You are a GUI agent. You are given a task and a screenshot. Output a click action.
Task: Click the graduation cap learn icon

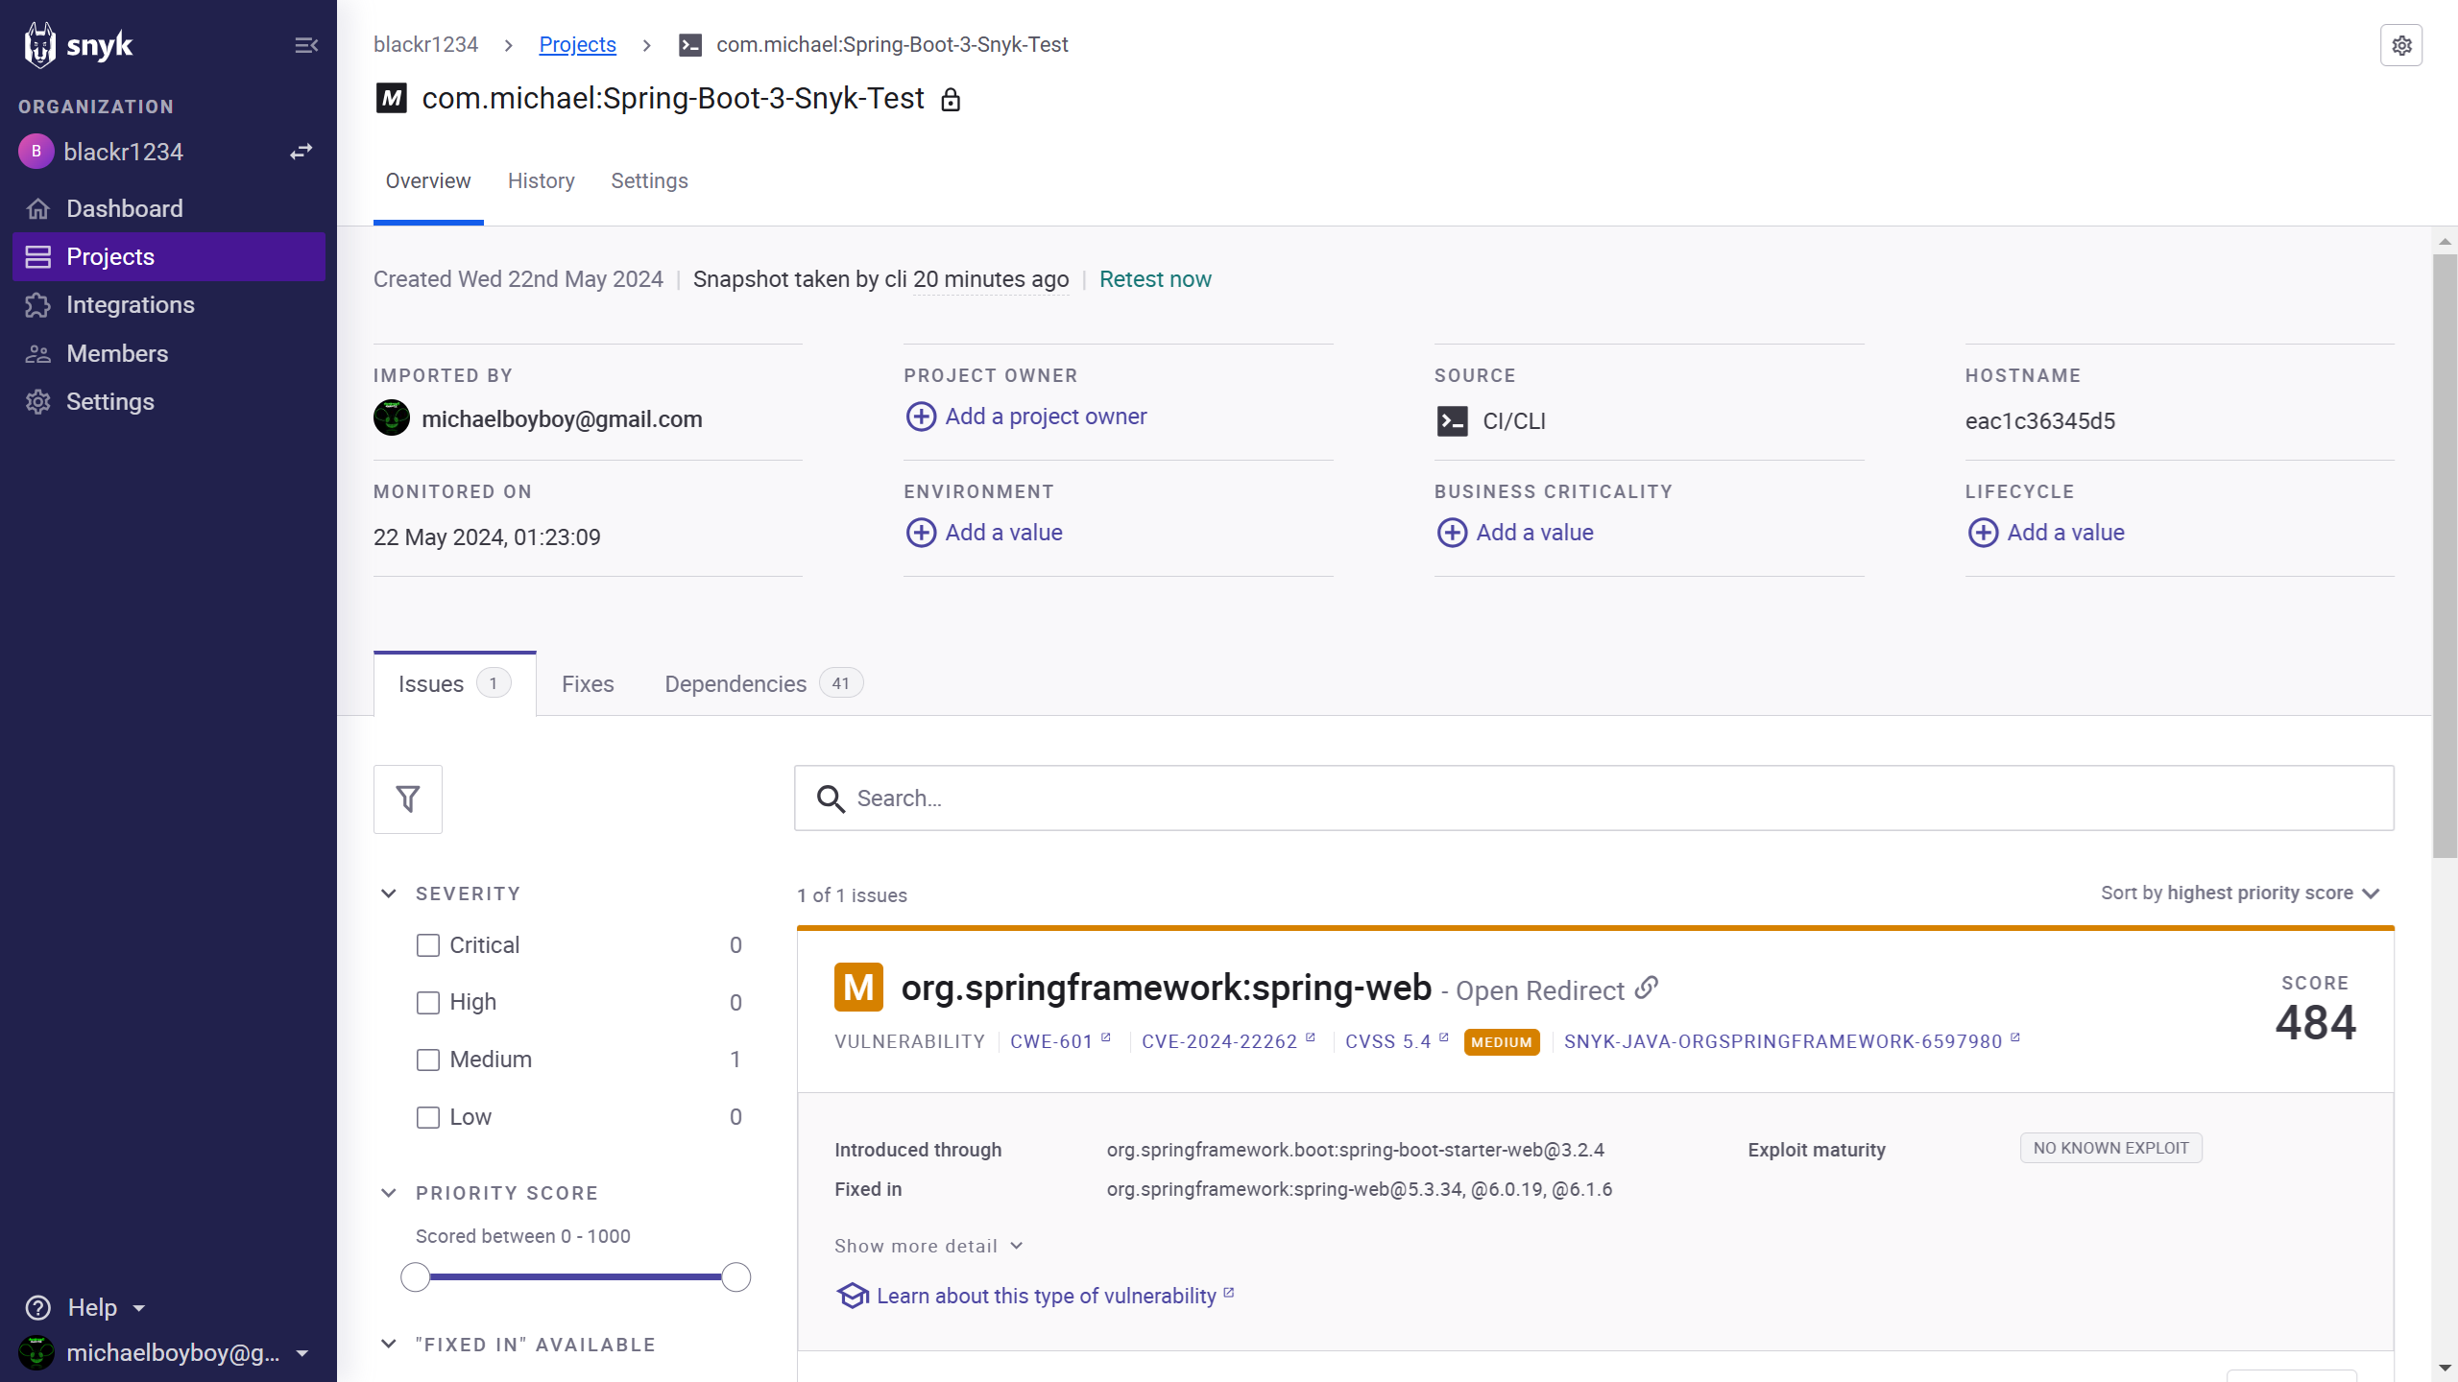853,1296
